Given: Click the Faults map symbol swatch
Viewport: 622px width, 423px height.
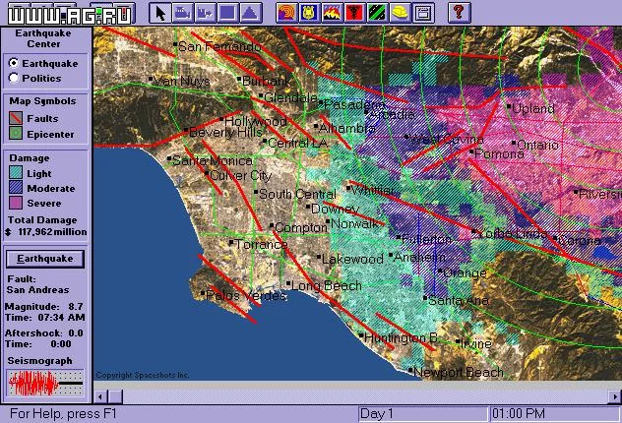Looking at the screenshot, I should pyautogui.click(x=16, y=118).
